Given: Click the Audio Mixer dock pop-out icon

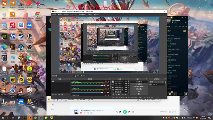Looking at the screenshot, I should (110, 79).
